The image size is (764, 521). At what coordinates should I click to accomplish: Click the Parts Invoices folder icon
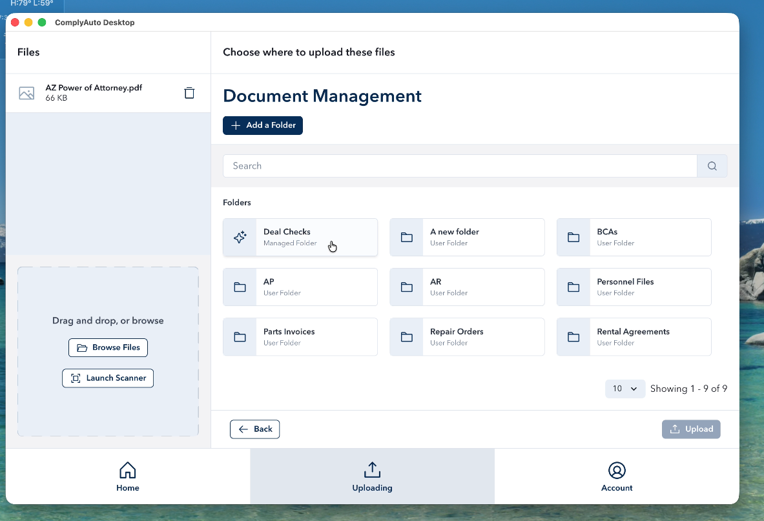click(240, 337)
